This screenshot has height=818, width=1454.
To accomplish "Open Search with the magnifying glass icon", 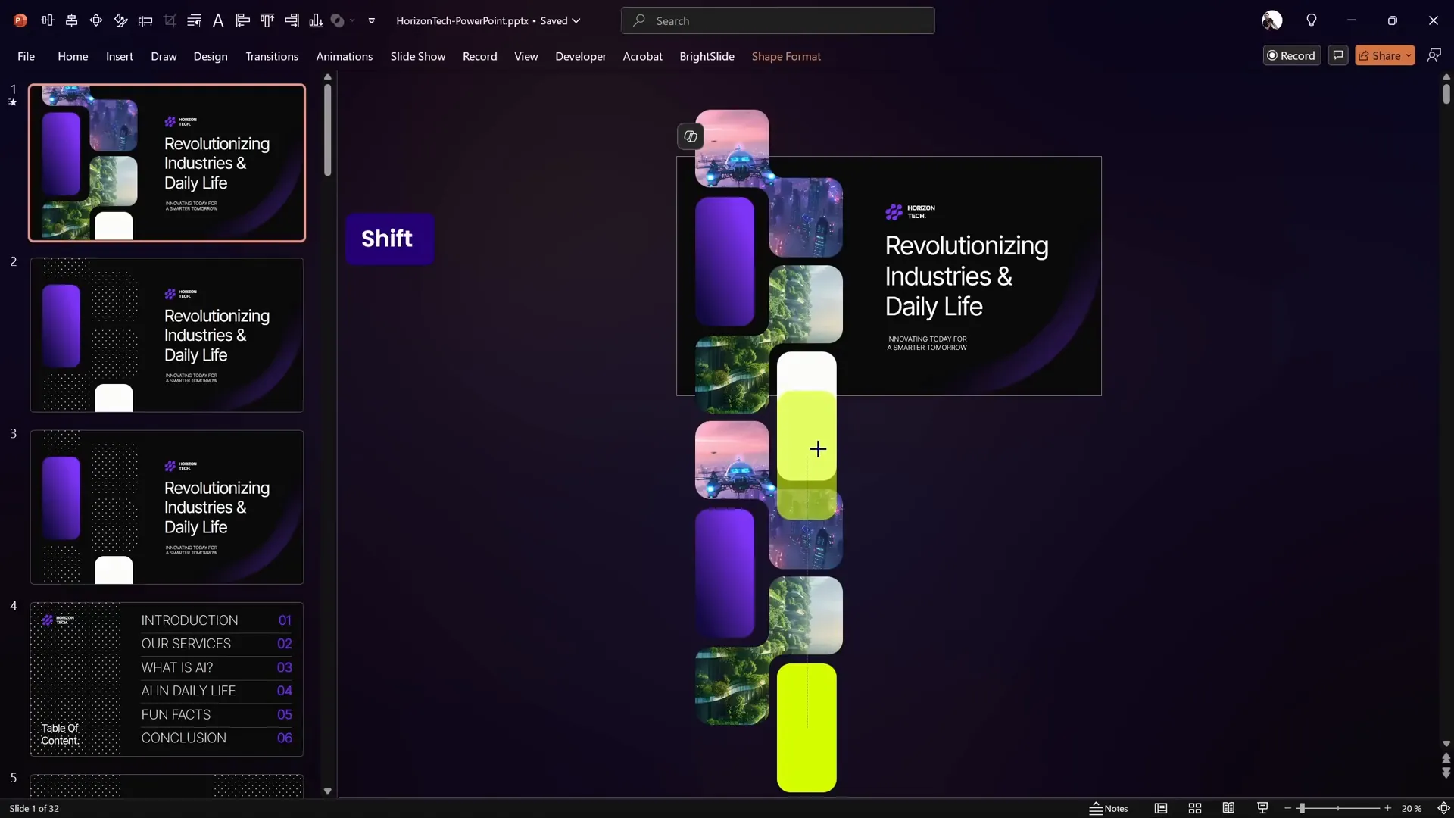I will click(x=640, y=20).
